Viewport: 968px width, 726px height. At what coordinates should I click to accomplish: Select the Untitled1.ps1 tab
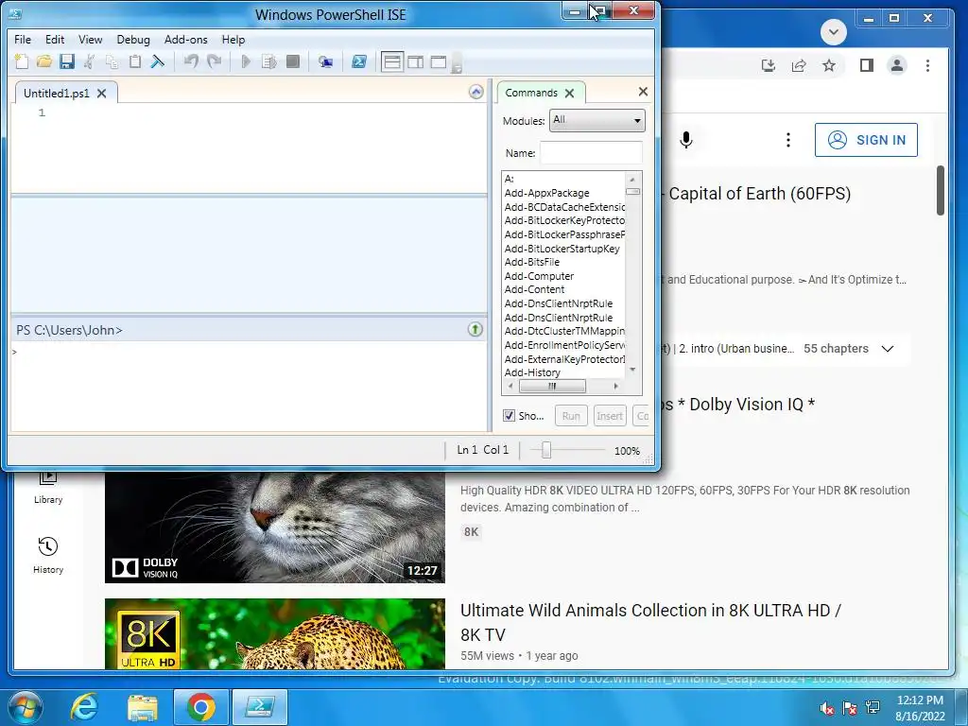56,94
